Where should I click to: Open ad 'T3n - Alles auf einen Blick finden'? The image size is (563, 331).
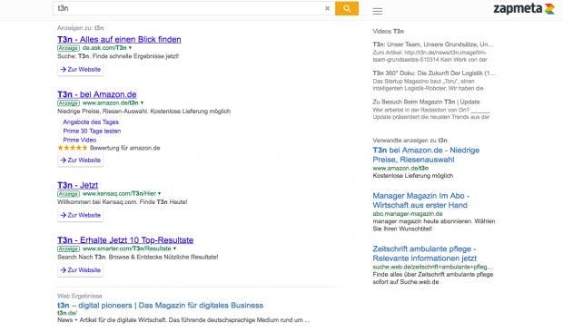coord(119,39)
